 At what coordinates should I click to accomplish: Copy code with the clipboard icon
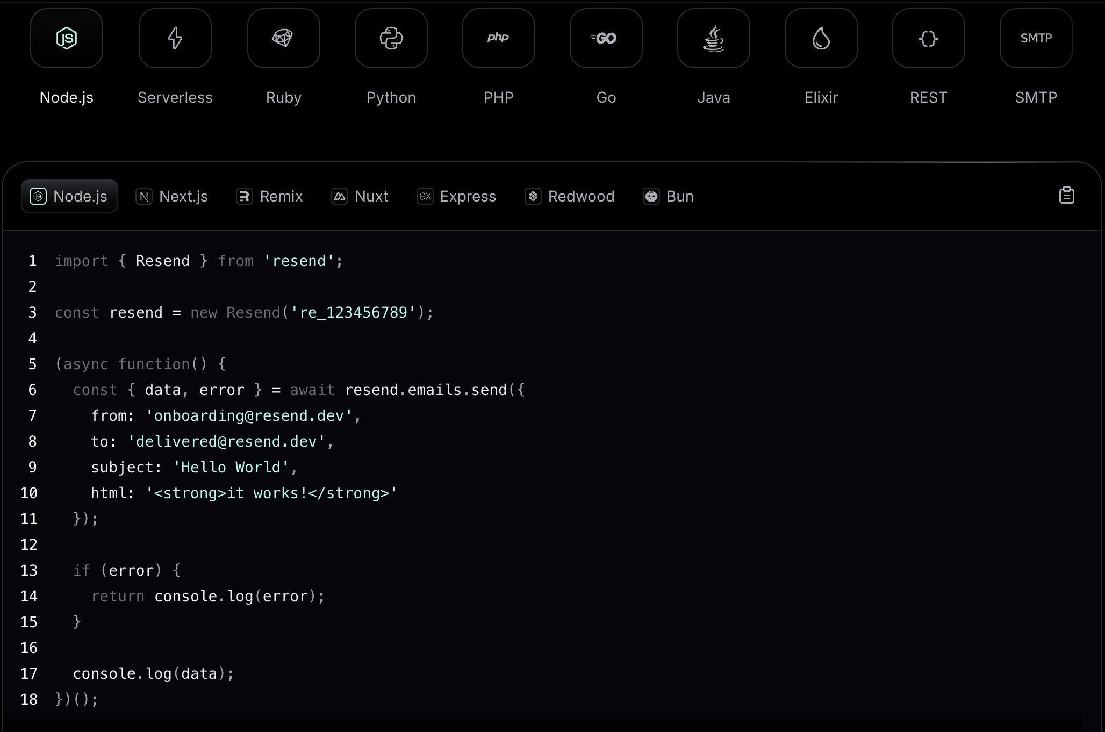(x=1066, y=196)
